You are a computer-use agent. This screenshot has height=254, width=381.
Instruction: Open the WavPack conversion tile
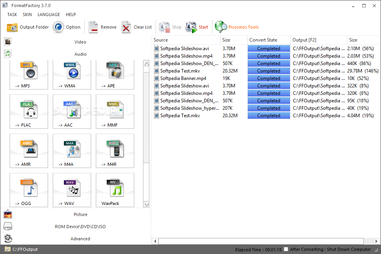click(115, 190)
